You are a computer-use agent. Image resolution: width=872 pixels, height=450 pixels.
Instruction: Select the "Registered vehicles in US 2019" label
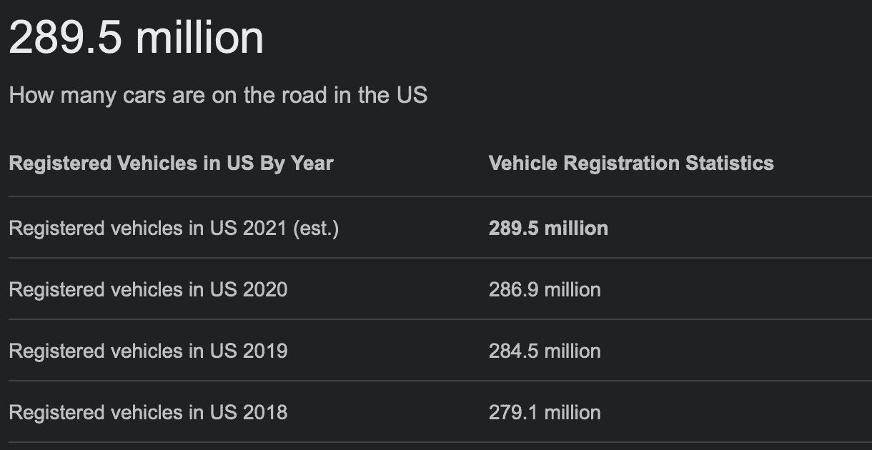point(148,351)
